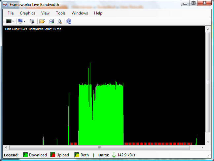Open the File menu
This screenshot has height=161, width=214.
click(x=11, y=13)
